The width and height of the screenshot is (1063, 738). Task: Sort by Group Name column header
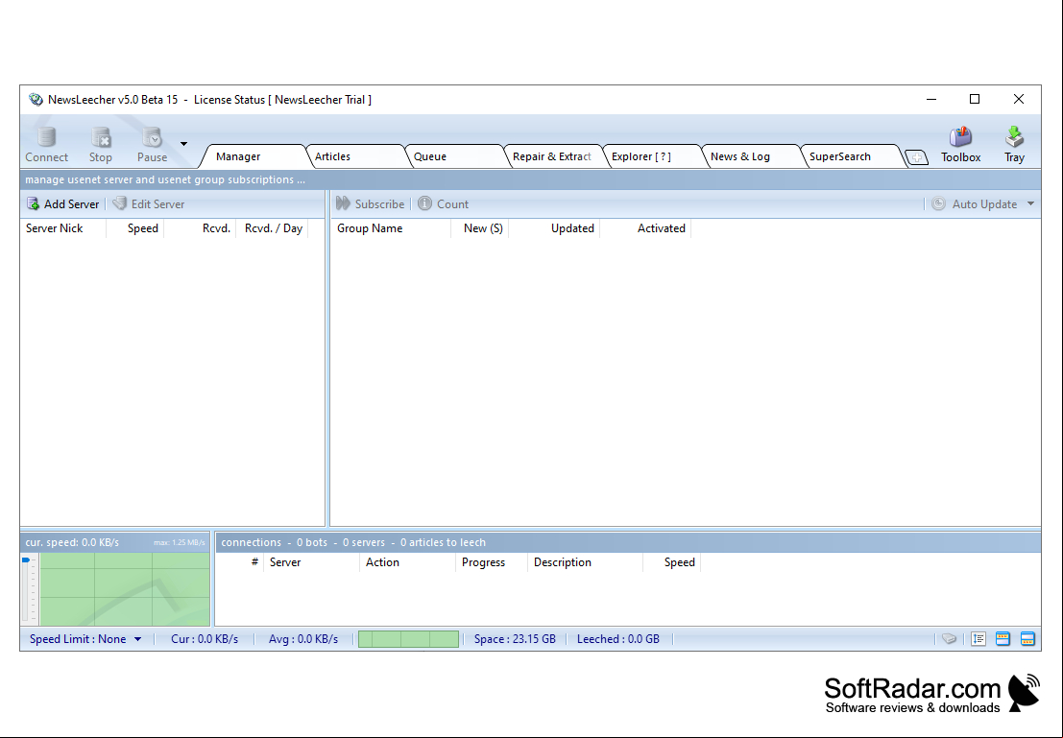coord(391,228)
